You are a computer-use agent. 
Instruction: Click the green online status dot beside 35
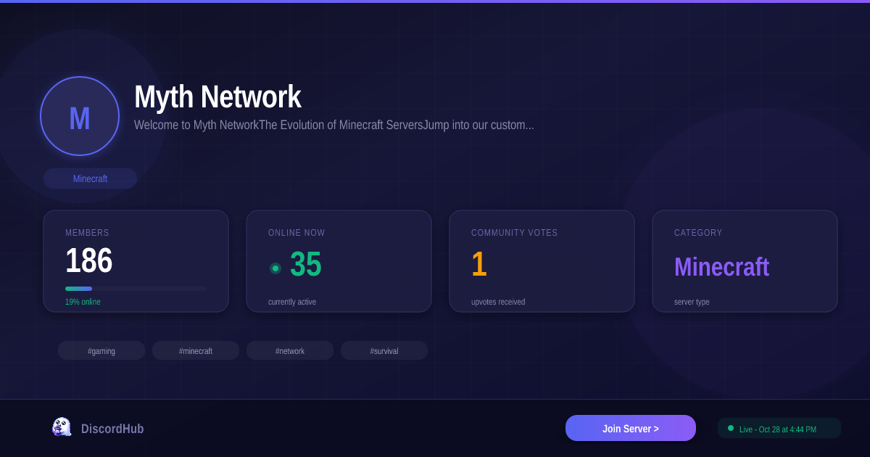(x=275, y=268)
